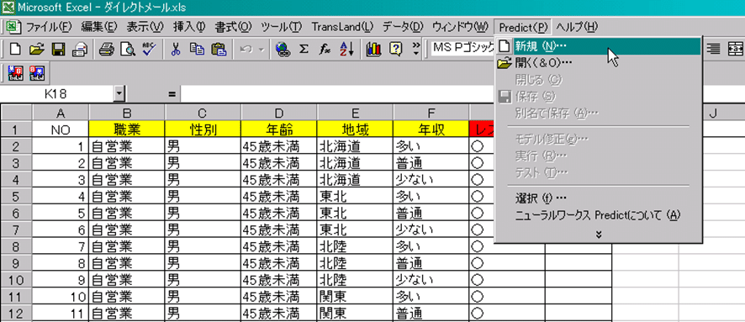
Task: Click the Excel document icon in the menu bar
Action: tap(14, 26)
